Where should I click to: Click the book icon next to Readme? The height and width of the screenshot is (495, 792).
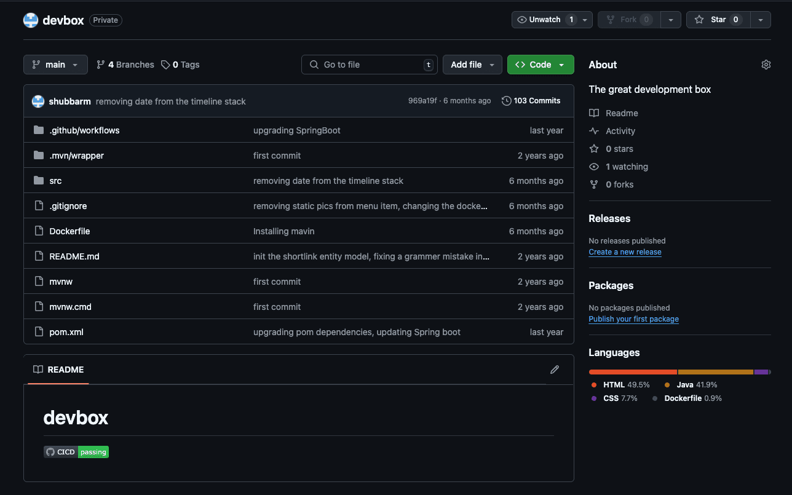(594, 113)
